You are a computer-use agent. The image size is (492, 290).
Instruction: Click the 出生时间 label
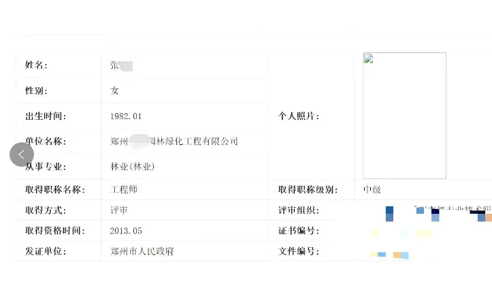pyautogui.click(x=46, y=116)
